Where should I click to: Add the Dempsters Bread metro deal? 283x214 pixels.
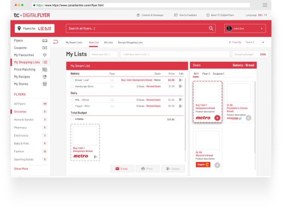click(217, 118)
